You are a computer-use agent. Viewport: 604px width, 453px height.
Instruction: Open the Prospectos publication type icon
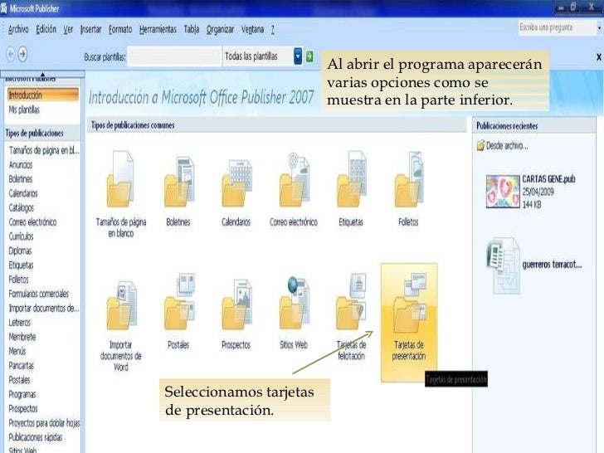[x=236, y=304]
